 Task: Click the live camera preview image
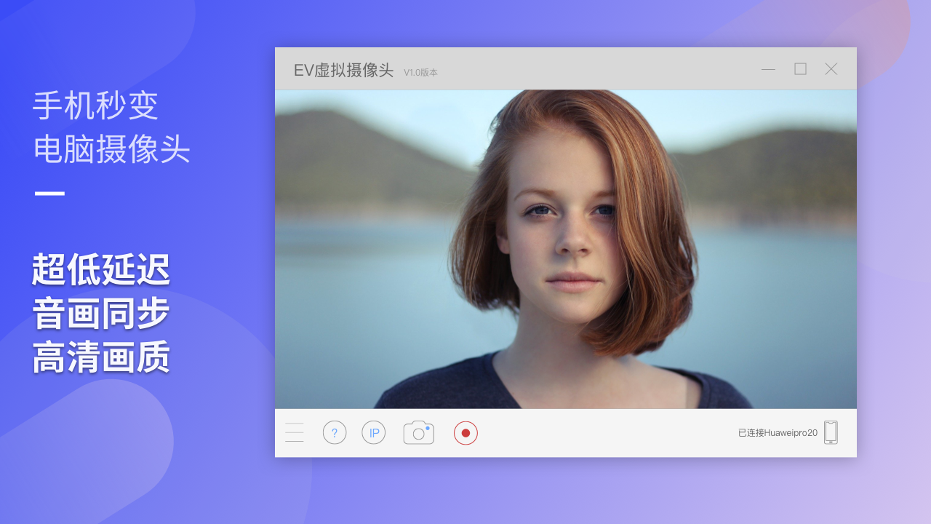565,249
